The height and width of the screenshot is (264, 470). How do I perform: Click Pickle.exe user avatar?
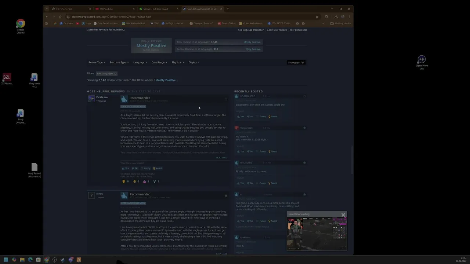click(x=91, y=99)
